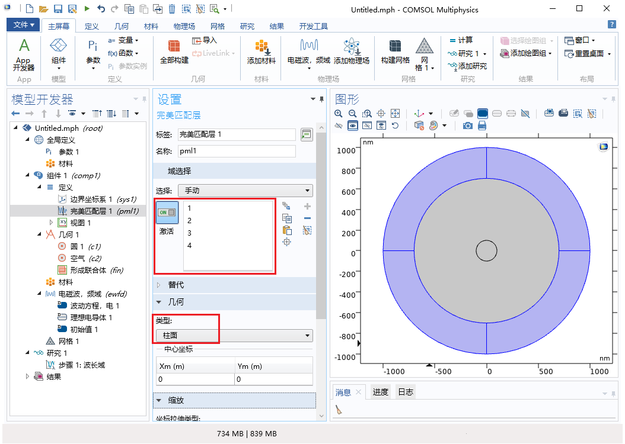Click the 名称 pml1 input field
Viewport: 625px width, 444px height.
point(237,151)
